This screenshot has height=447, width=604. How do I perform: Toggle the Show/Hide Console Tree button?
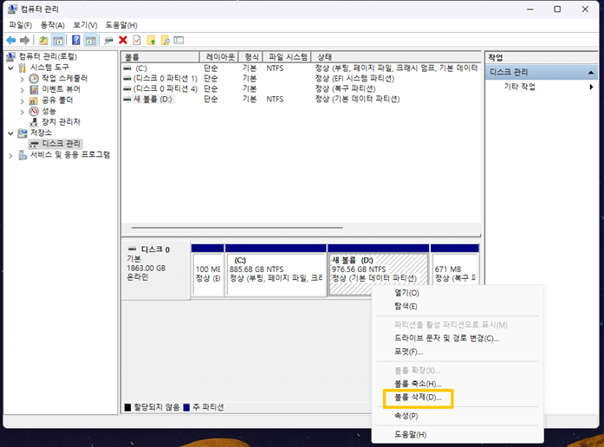(58, 40)
